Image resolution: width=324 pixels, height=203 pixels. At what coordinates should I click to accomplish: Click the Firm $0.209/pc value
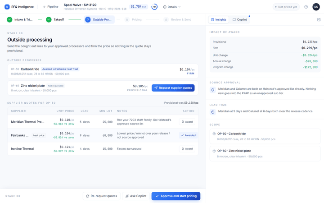click(x=309, y=48)
